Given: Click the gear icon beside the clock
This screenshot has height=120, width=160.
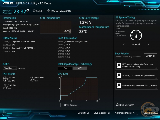Looking at the screenshot, I should [28, 10].
